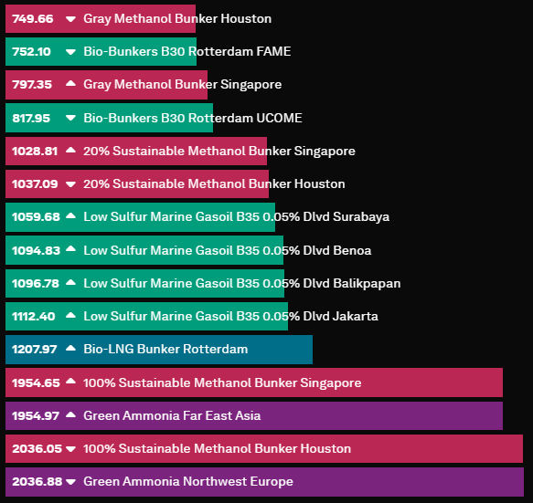Click down arrow beside Green Ammonia Northwest Europe
Viewport: 533px width, 503px height.
click(x=70, y=482)
